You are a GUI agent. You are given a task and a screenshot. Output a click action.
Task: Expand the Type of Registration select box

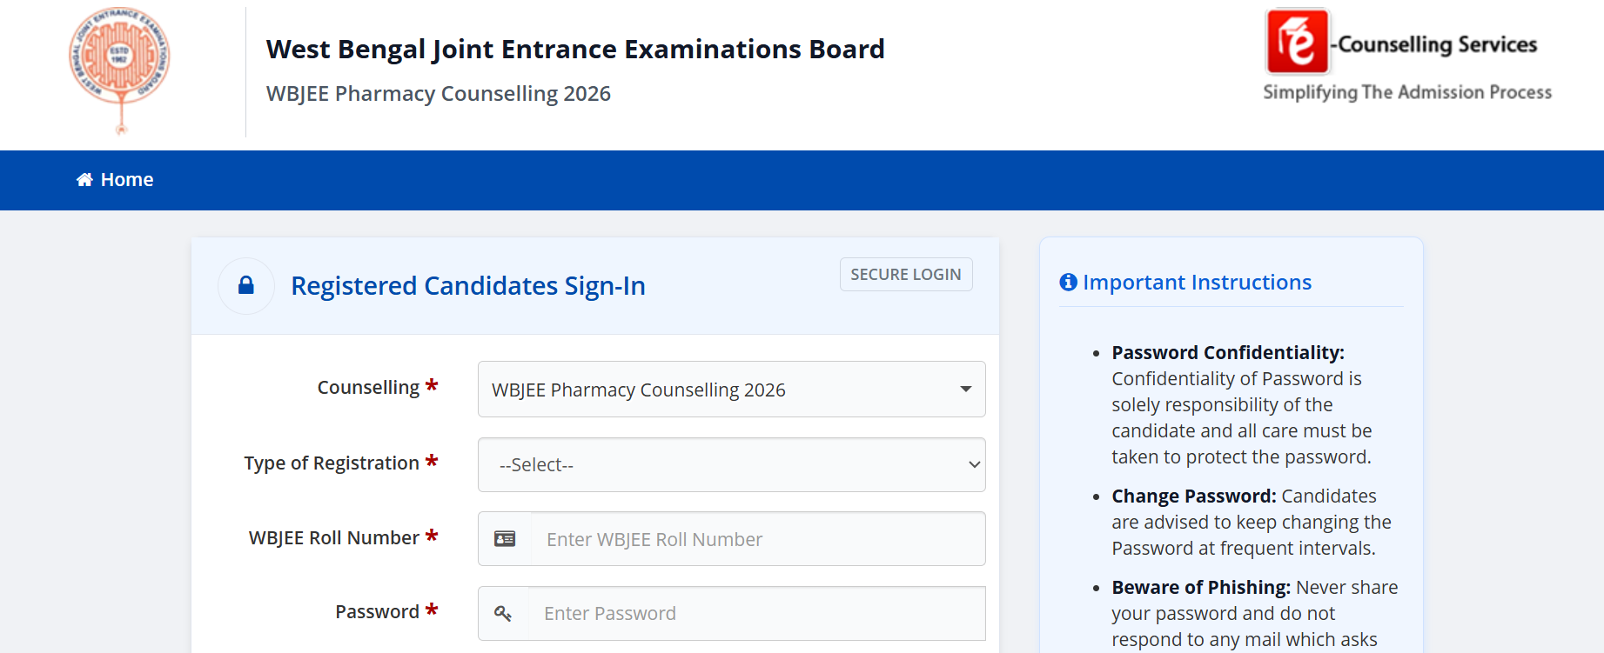coord(731,465)
